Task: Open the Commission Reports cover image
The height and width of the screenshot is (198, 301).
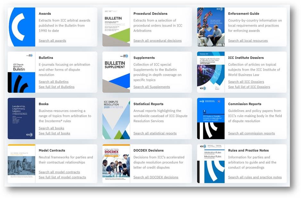Action: point(211,118)
